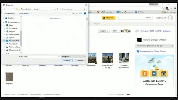Go back in the file dialog
Viewport: 178px width, 100px height.
coord(4,9)
